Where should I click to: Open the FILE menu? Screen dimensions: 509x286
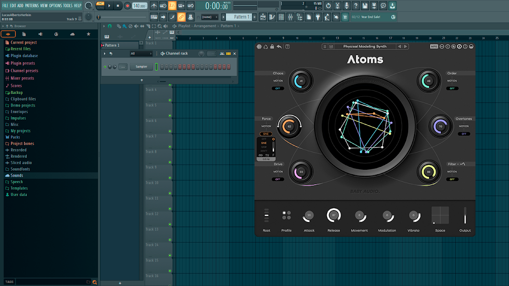tap(5, 5)
